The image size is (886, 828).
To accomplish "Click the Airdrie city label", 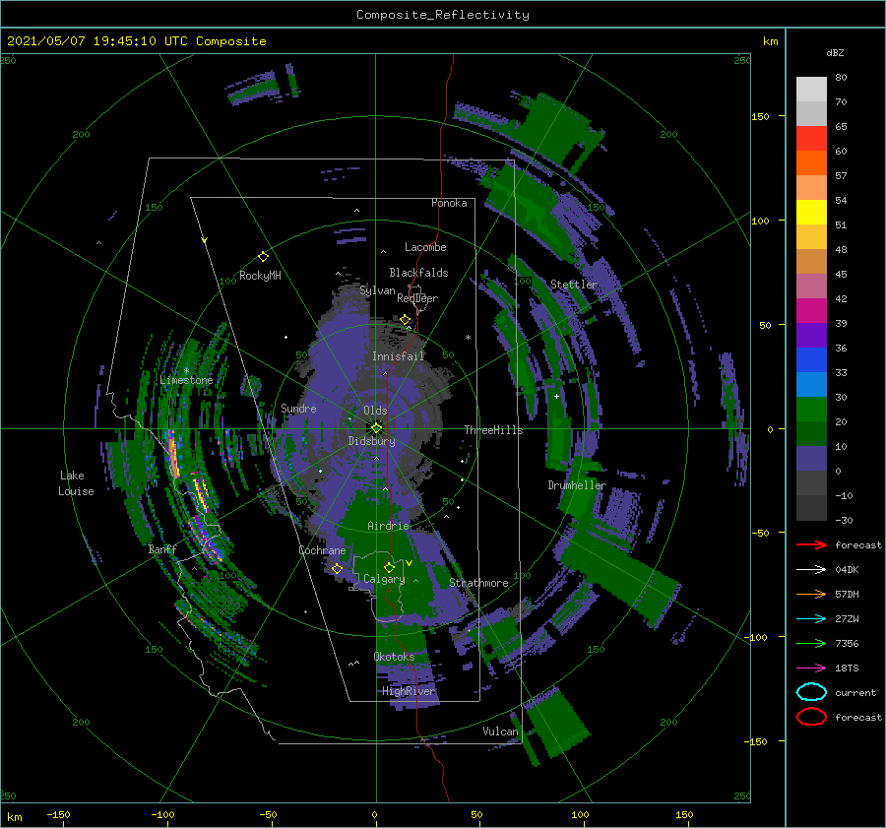I will click(x=388, y=526).
